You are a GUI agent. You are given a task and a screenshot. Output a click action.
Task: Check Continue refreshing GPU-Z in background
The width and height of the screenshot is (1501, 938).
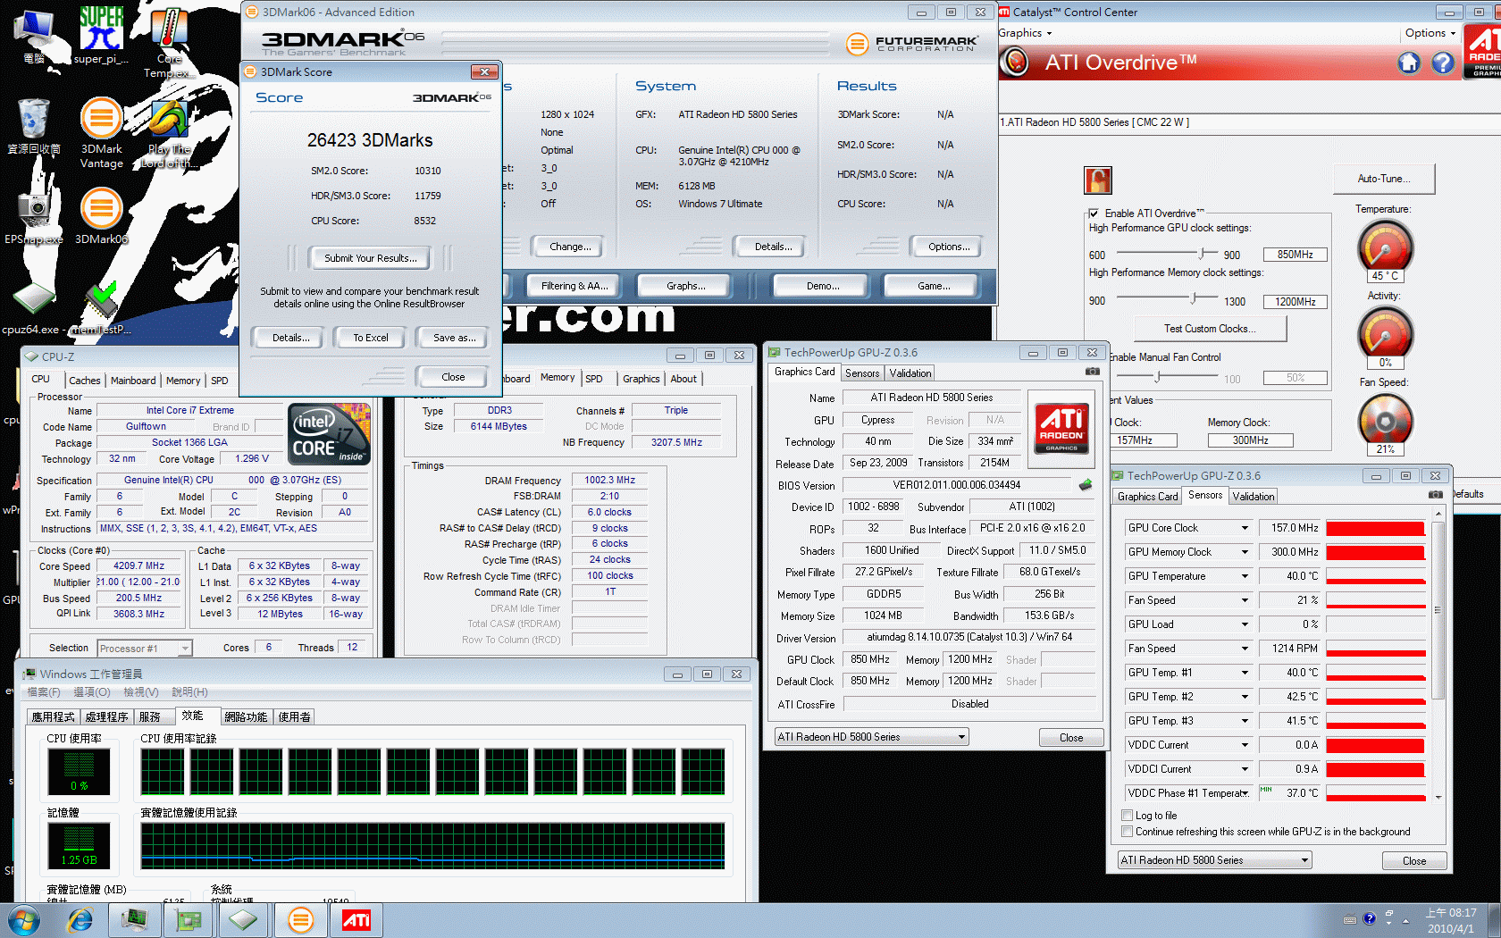click(x=1128, y=832)
